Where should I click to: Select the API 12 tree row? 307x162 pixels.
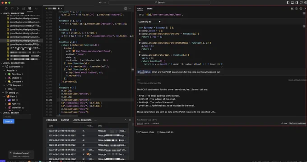(21, 100)
